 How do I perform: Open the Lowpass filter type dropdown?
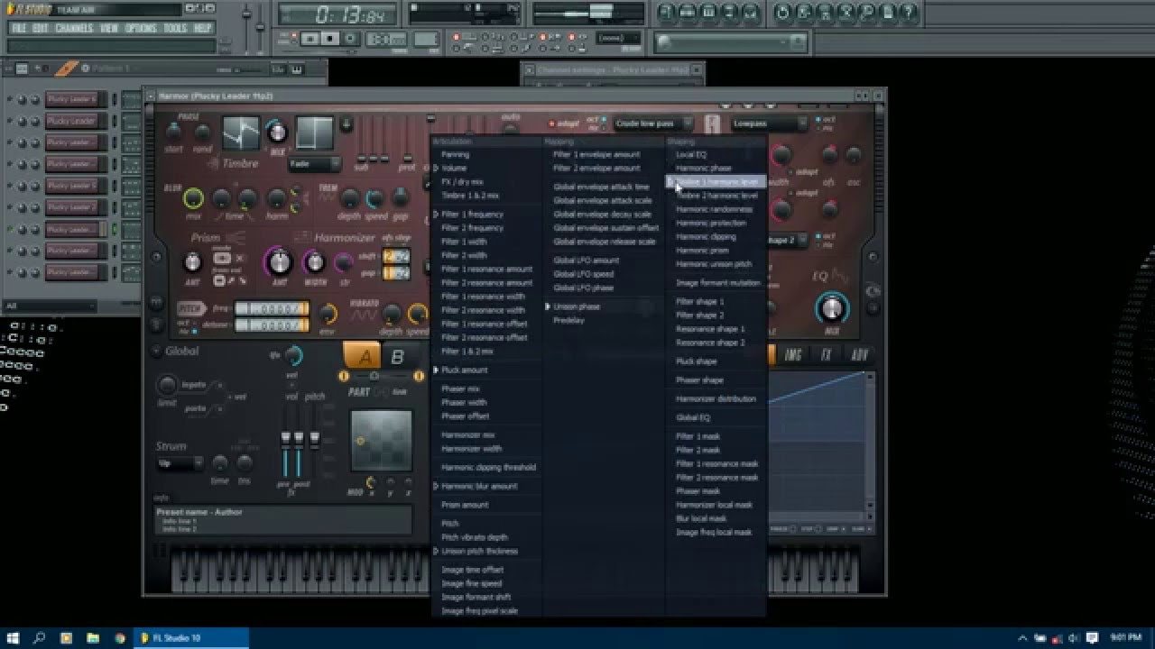pos(769,123)
